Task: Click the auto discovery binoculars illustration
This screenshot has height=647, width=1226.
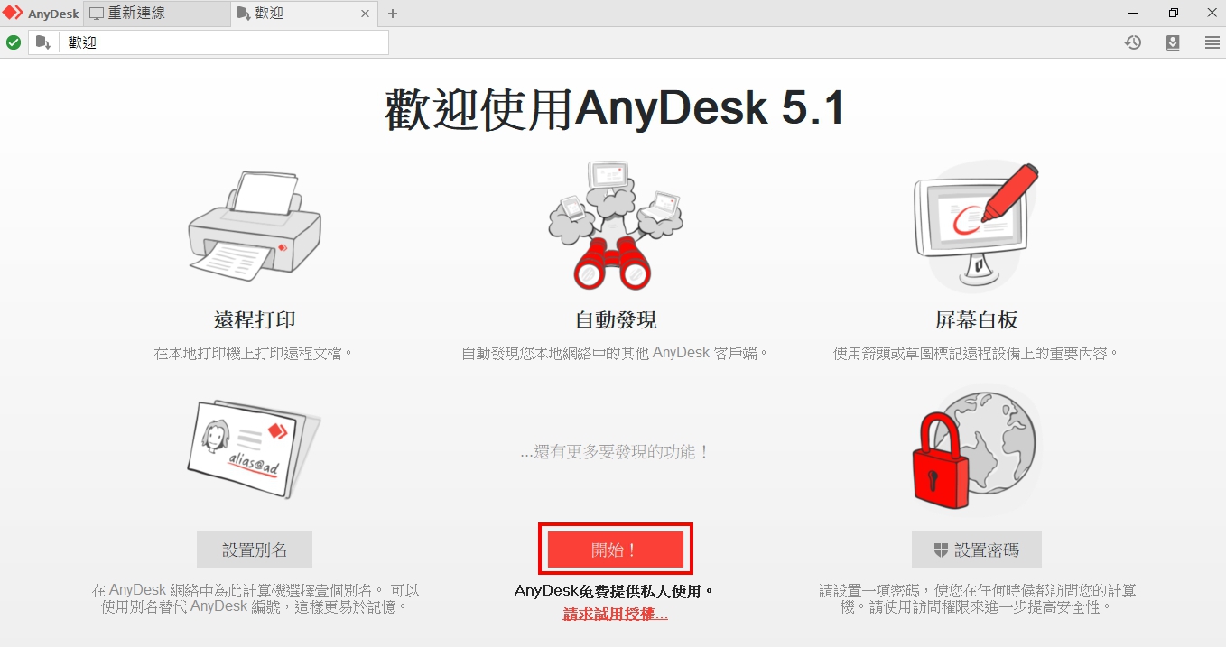Action: click(x=614, y=226)
